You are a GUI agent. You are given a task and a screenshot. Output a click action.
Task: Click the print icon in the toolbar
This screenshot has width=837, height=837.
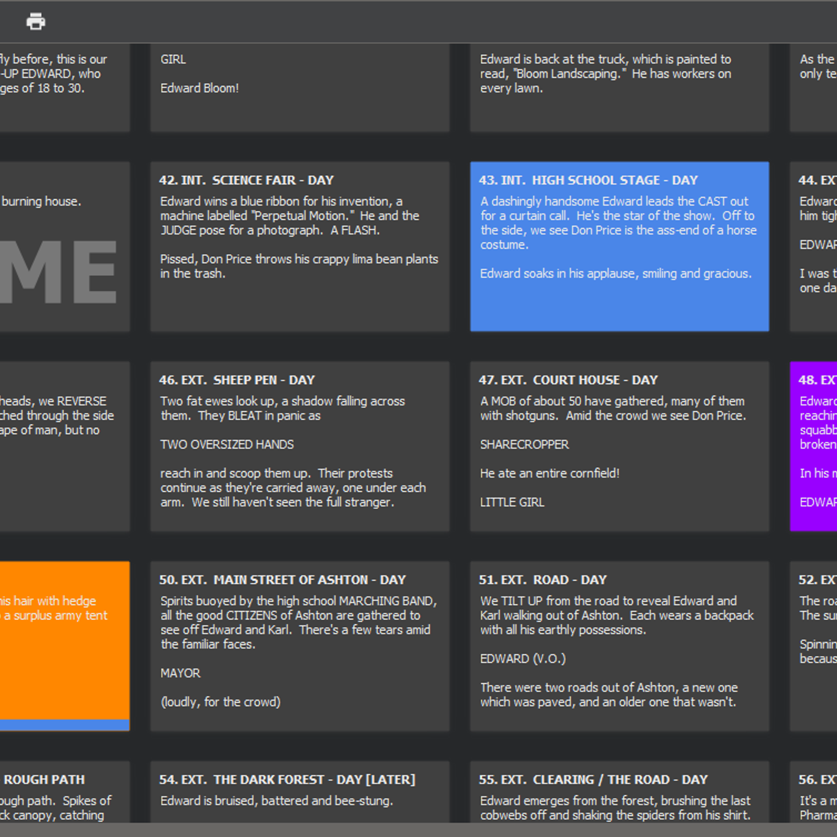point(36,21)
